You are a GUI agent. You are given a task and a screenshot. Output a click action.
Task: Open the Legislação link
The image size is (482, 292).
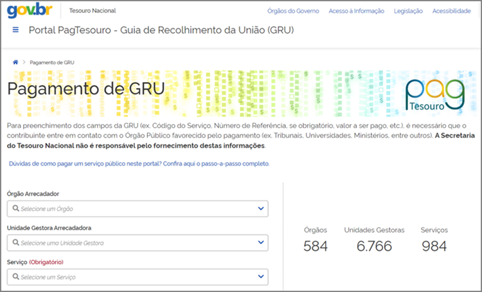[x=408, y=11]
